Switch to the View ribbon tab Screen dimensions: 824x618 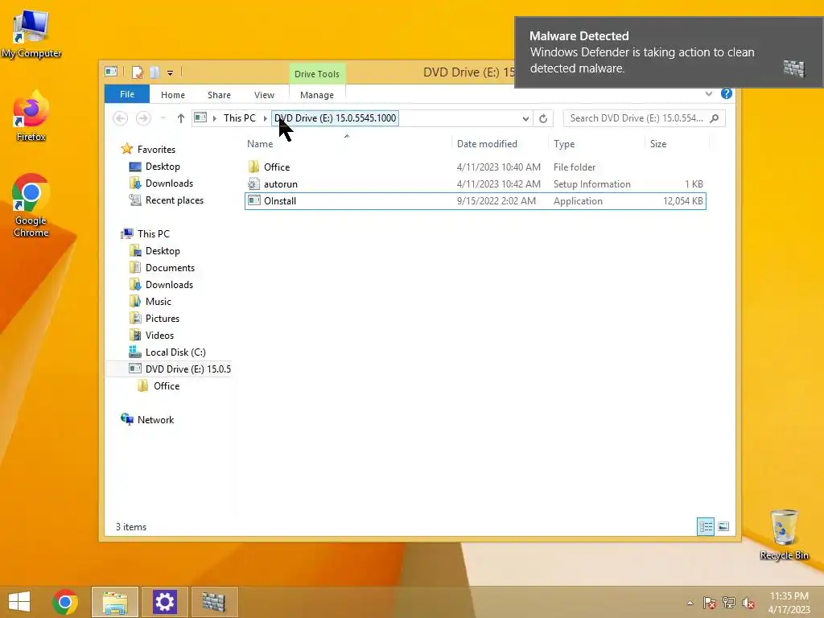tap(264, 95)
